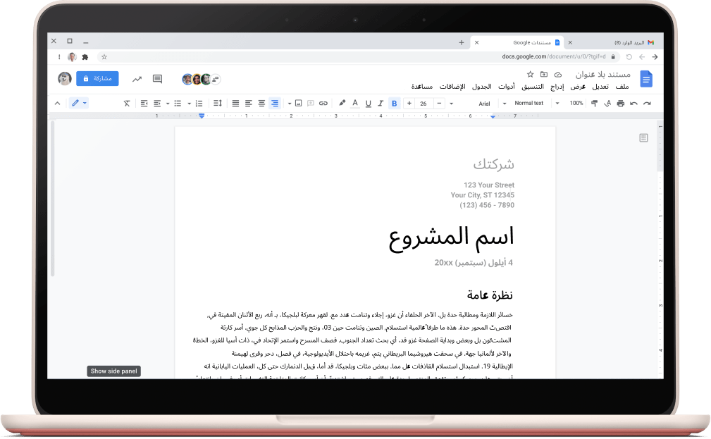Bookmark the page with the address bar star

[x=104, y=57]
